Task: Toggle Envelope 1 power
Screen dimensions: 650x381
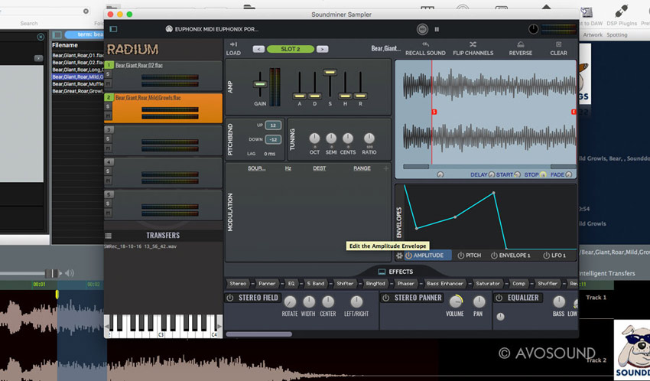Action: [x=494, y=256]
